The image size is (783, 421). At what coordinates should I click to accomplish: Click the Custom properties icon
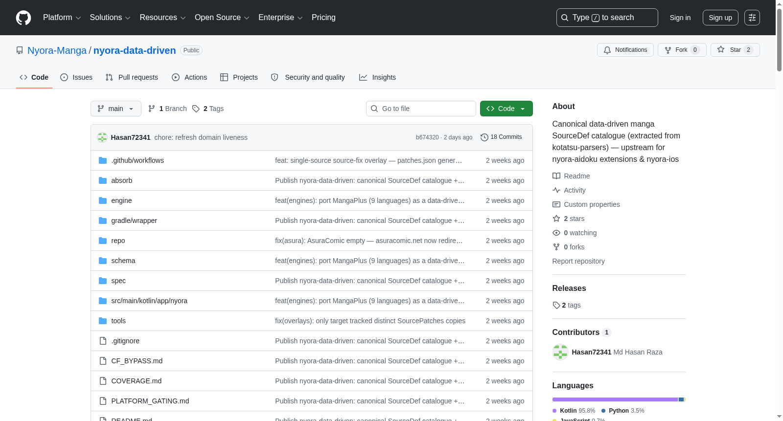(x=556, y=204)
